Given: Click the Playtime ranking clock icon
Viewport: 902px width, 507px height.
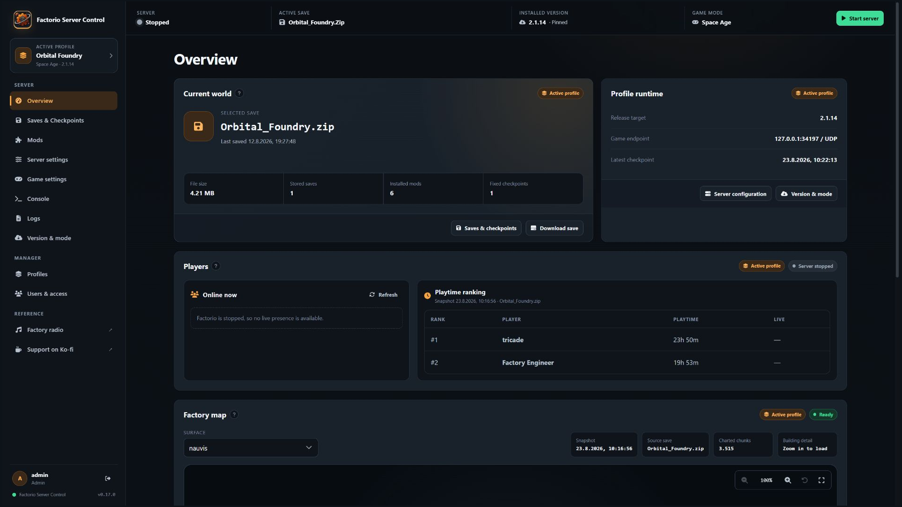Looking at the screenshot, I should pyautogui.click(x=428, y=296).
